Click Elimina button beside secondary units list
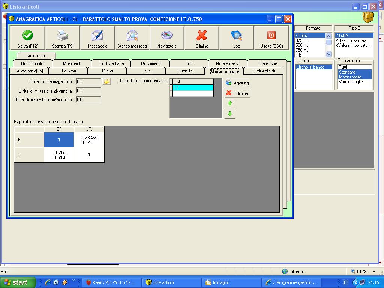The width and height of the screenshot is (384, 288). click(x=237, y=93)
